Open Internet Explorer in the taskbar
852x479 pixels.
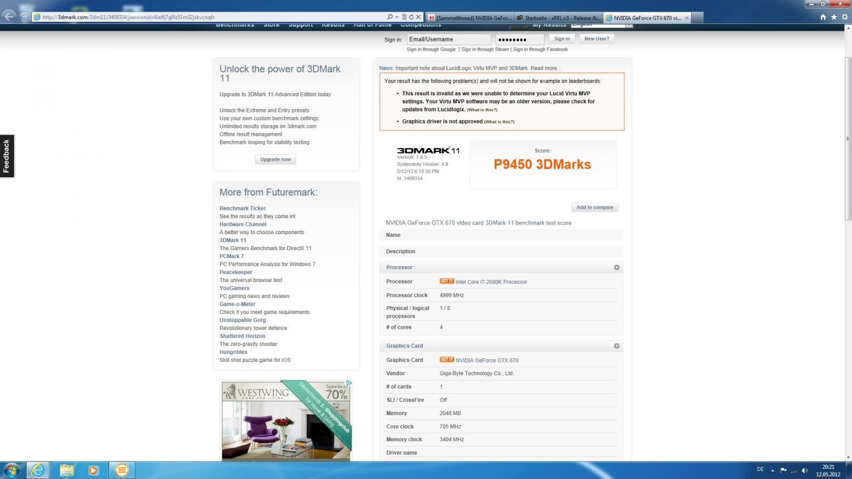click(38, 470)
